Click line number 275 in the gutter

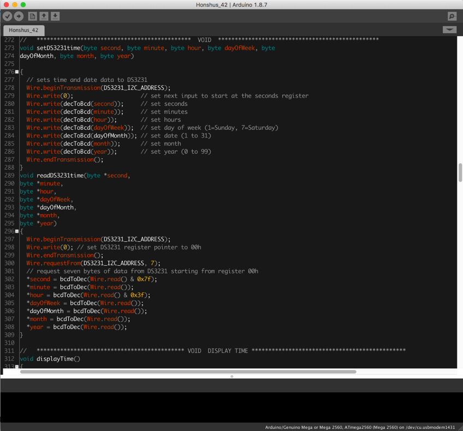9,64
